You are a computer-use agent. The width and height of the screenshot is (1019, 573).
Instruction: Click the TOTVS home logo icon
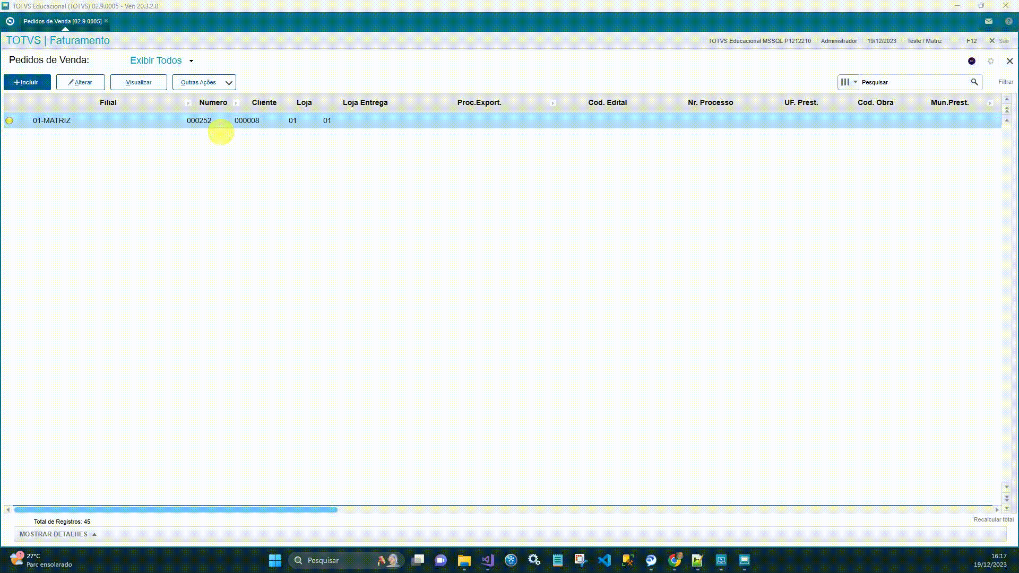point(10,21)
